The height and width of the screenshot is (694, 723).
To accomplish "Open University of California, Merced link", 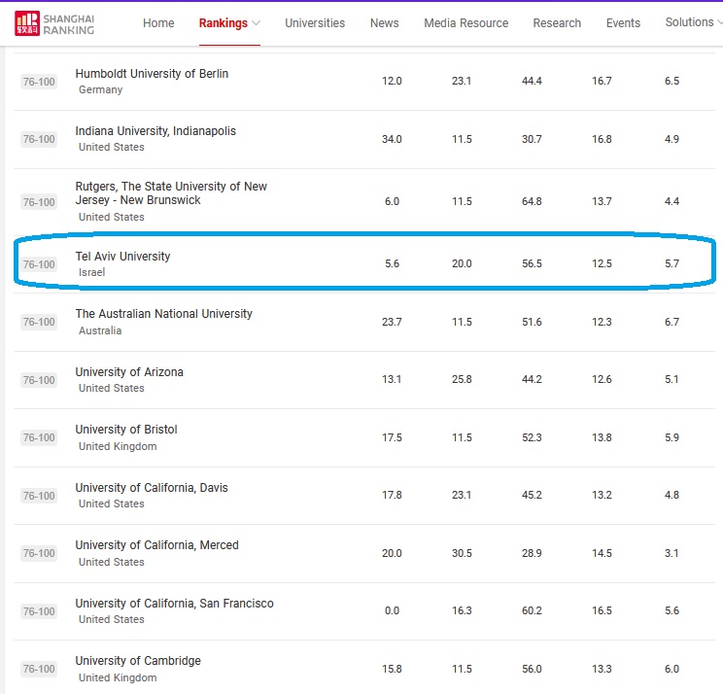I will (156, 545).
